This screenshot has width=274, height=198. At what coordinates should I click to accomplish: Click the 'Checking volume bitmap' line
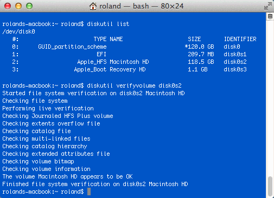pos(38,162)
